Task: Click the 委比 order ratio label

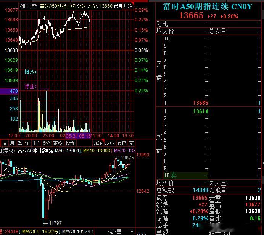Action: (162, 24)
